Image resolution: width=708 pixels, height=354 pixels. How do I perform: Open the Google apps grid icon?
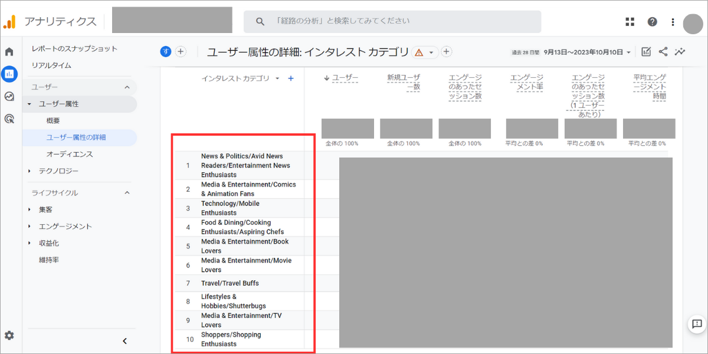click(x=630, y=22)
